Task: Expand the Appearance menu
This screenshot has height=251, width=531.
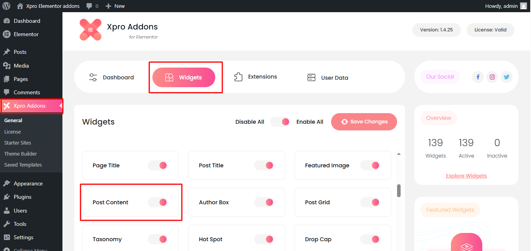Action: tap(28, 183)
